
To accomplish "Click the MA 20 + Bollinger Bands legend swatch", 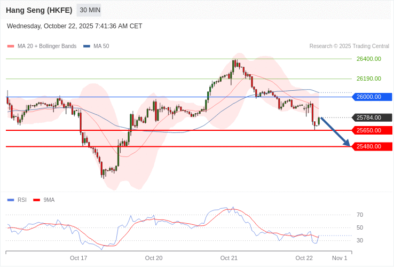I will click(x=11, y=46).
